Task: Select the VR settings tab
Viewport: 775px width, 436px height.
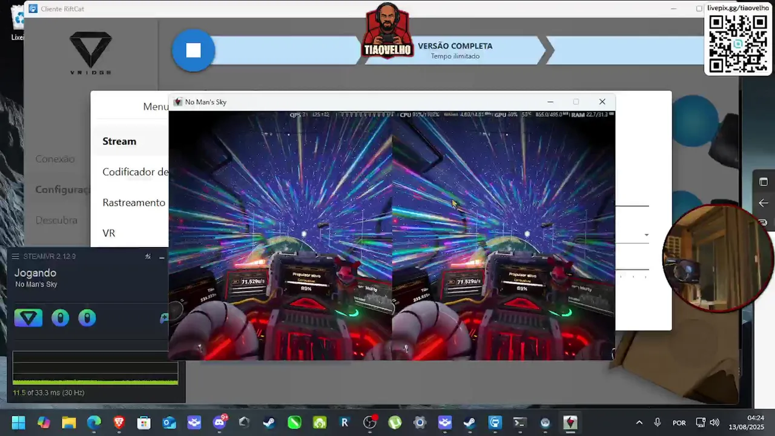Action: (x=109, y=233)
